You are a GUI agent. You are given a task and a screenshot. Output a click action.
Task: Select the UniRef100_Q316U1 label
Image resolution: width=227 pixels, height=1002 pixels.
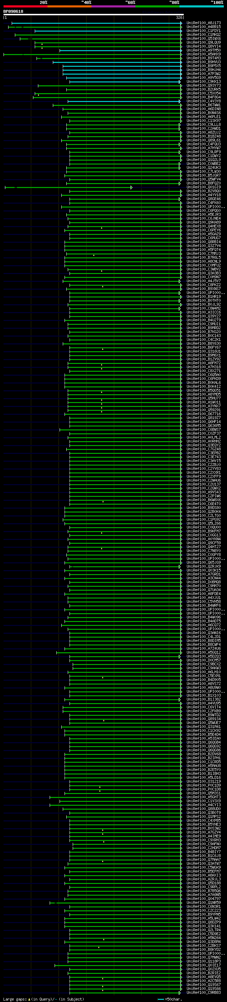[203, 351]
